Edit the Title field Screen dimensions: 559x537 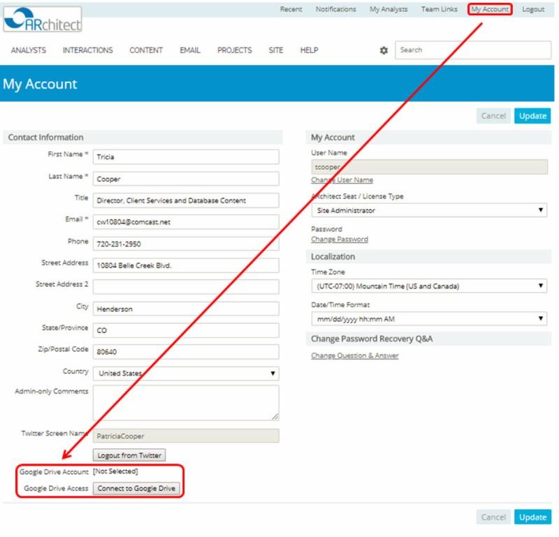click(x=186, y=200)
